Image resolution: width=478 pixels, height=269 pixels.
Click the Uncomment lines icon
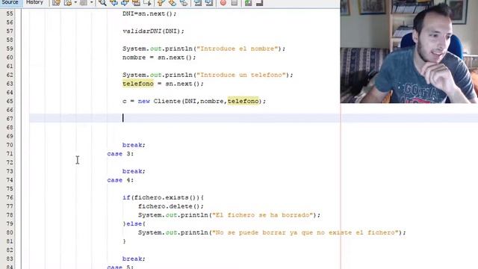coord(259,3)
